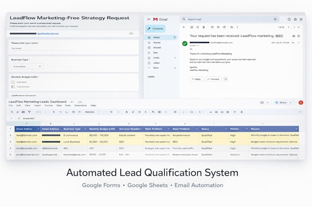This screenshot has width=312, height=207.
Task: Show the previous email with left chevron
Action: [289, 27]
